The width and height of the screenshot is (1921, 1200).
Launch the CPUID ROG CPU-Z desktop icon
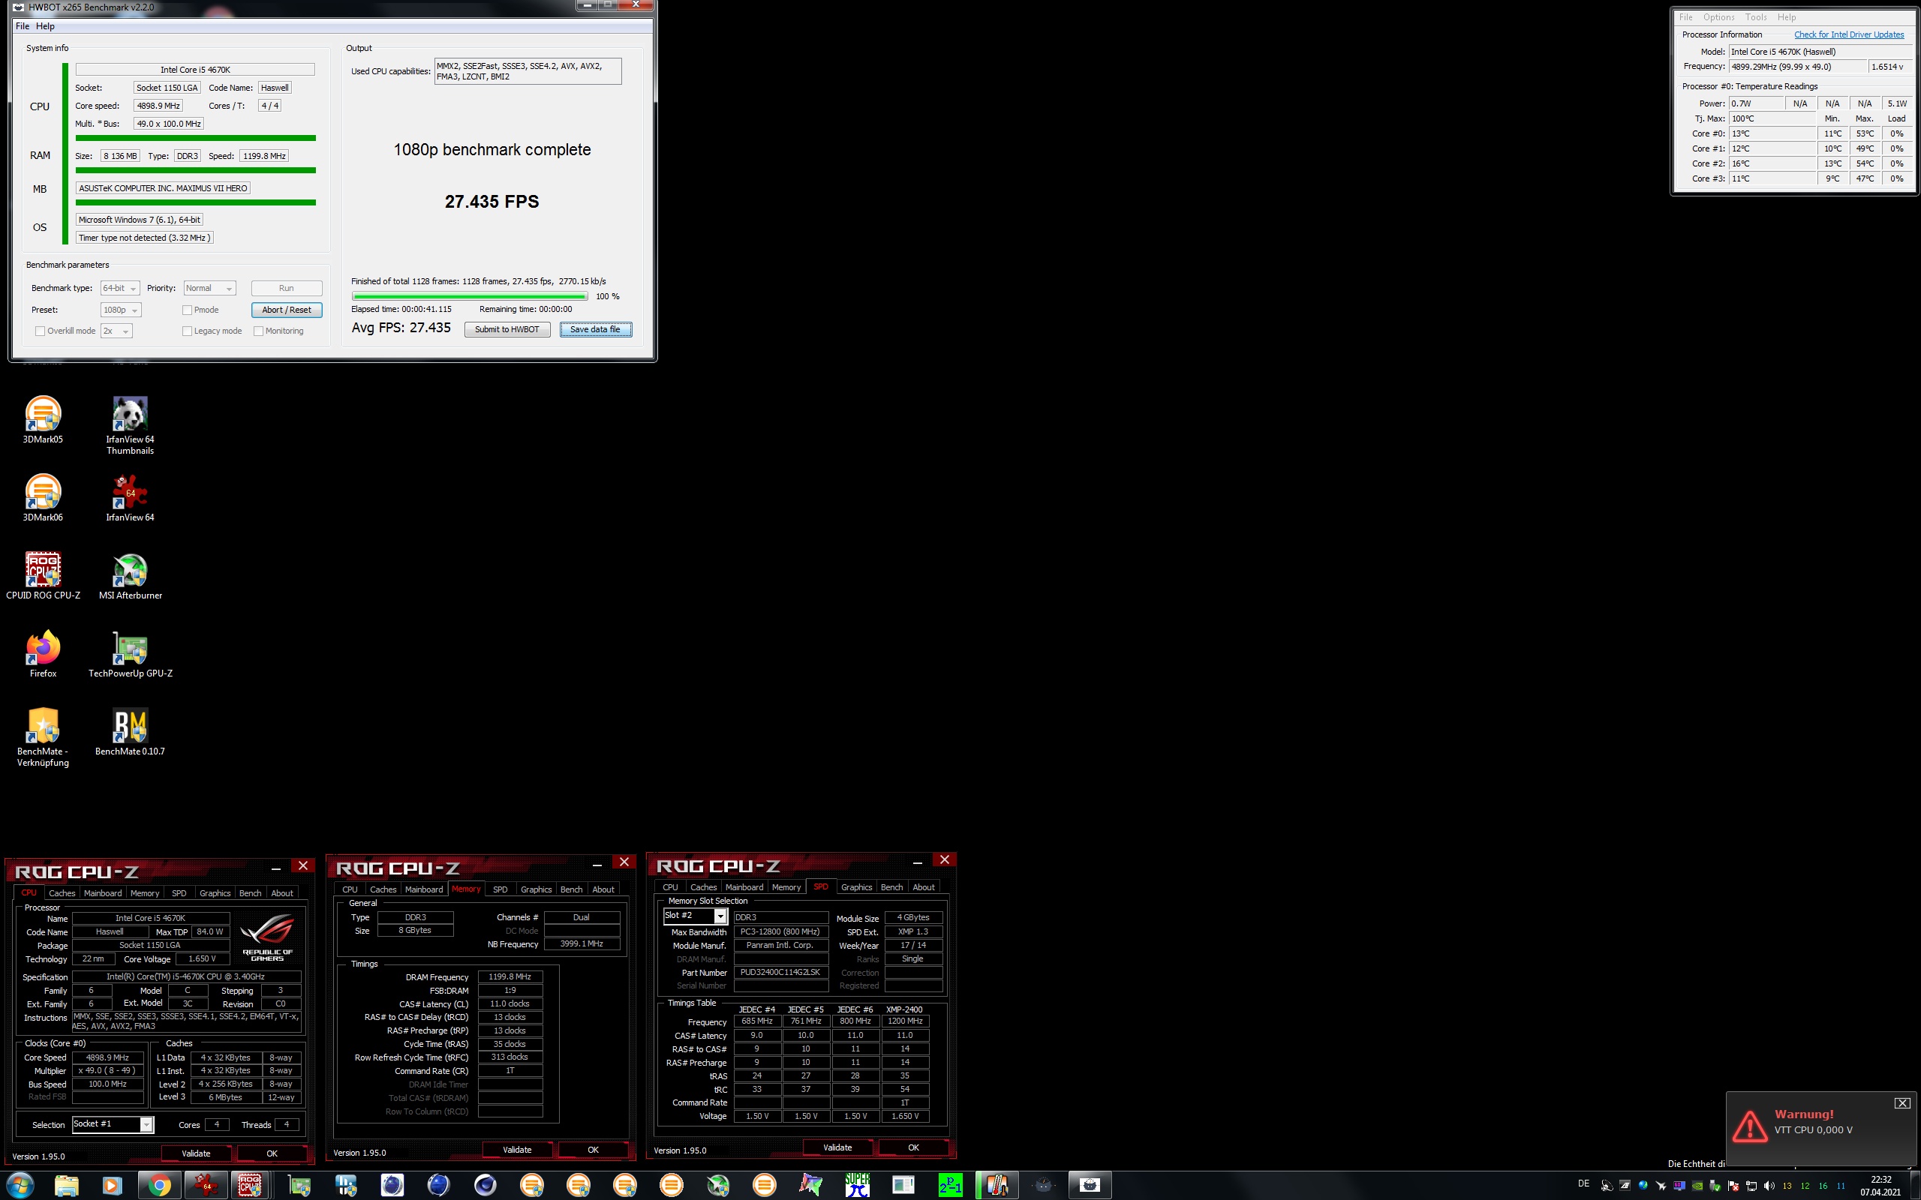point(43,574)
